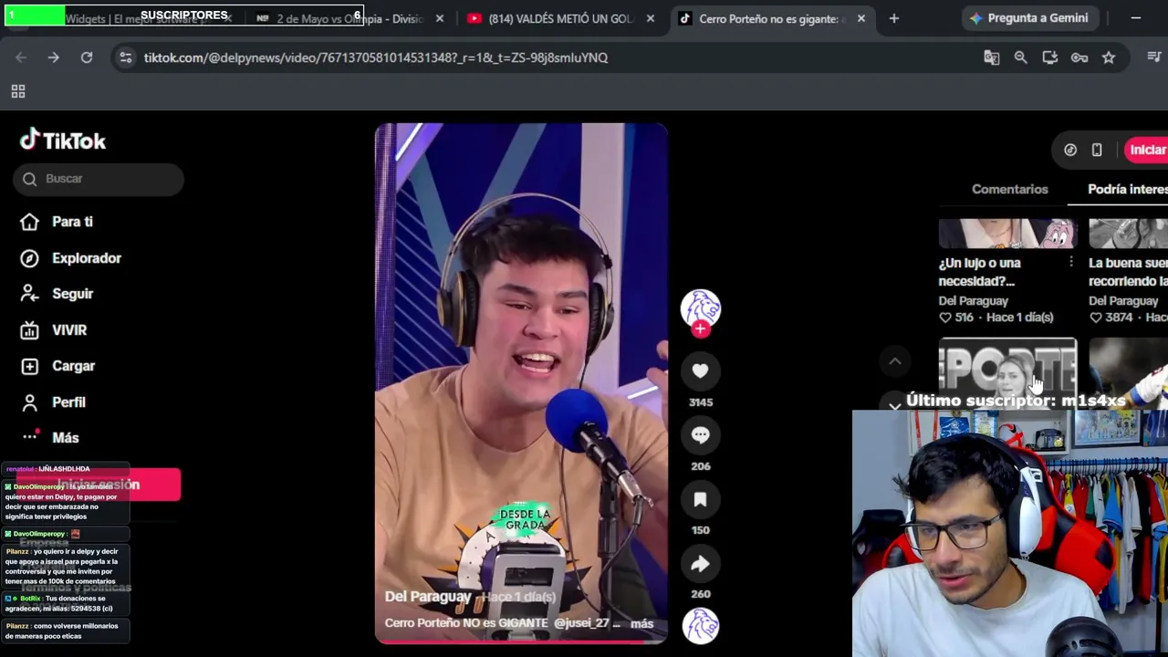This screenshot has height=657, width=1168.
Task: Close the '2 de Mayo vs Olimpia' tab
Action: pos(440,18)
